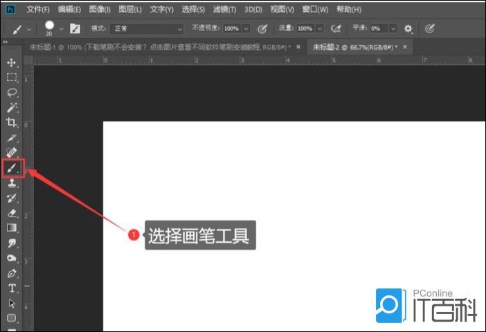486x332 pixels.
Task: Close the 未标题-2 document tab
Action: tap(404, 47)
